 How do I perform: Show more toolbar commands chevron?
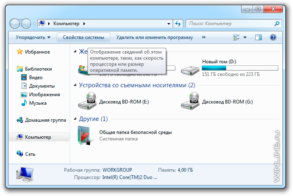pos(204,37)
